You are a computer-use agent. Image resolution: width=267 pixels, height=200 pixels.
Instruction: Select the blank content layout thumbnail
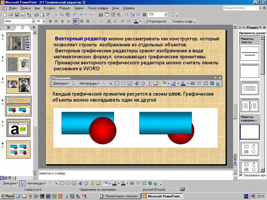[250, 132]
